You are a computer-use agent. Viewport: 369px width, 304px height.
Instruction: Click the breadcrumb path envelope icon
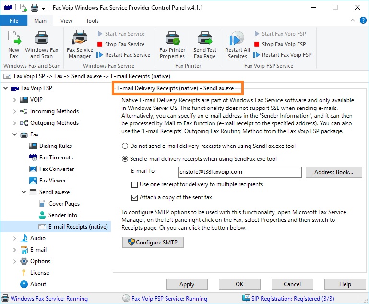[7, 76]
